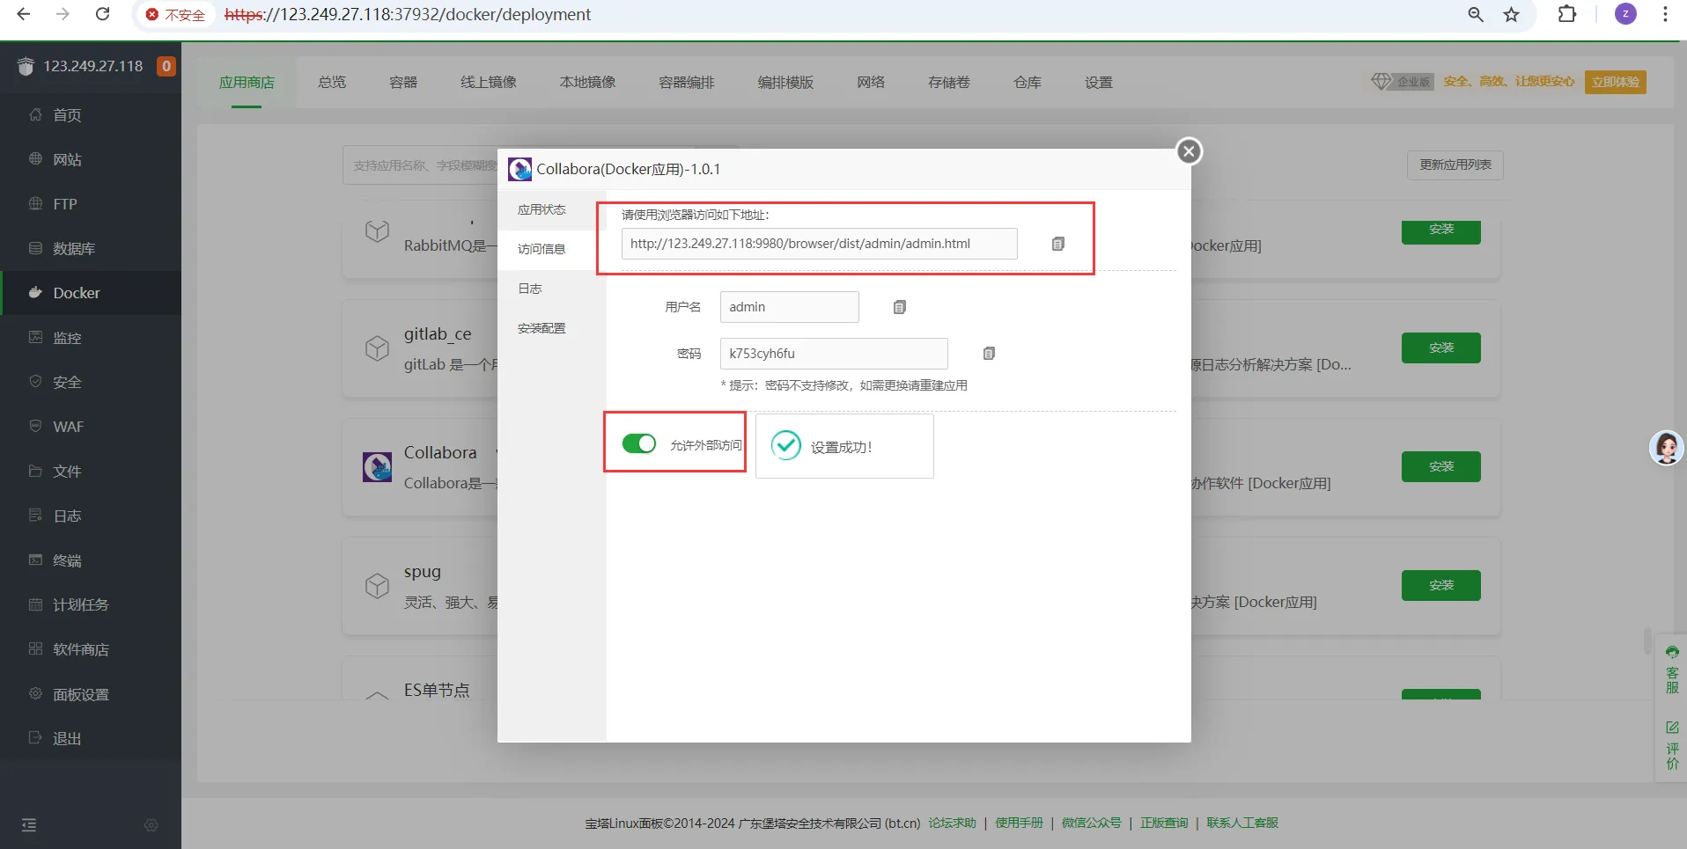
Task: Install the Collabora app row button
Action: [1441, 466]
